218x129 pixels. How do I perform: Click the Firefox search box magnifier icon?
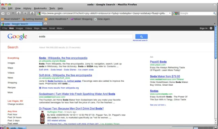[214, 13]
